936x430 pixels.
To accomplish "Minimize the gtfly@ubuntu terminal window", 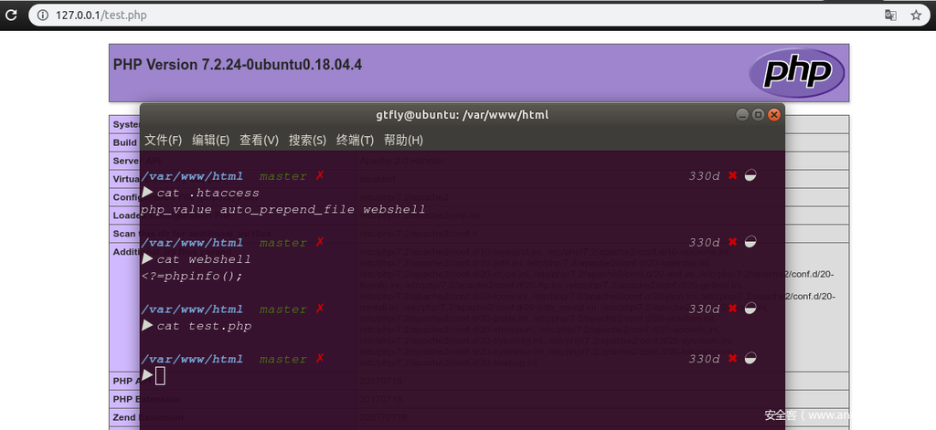I will 742,114.
